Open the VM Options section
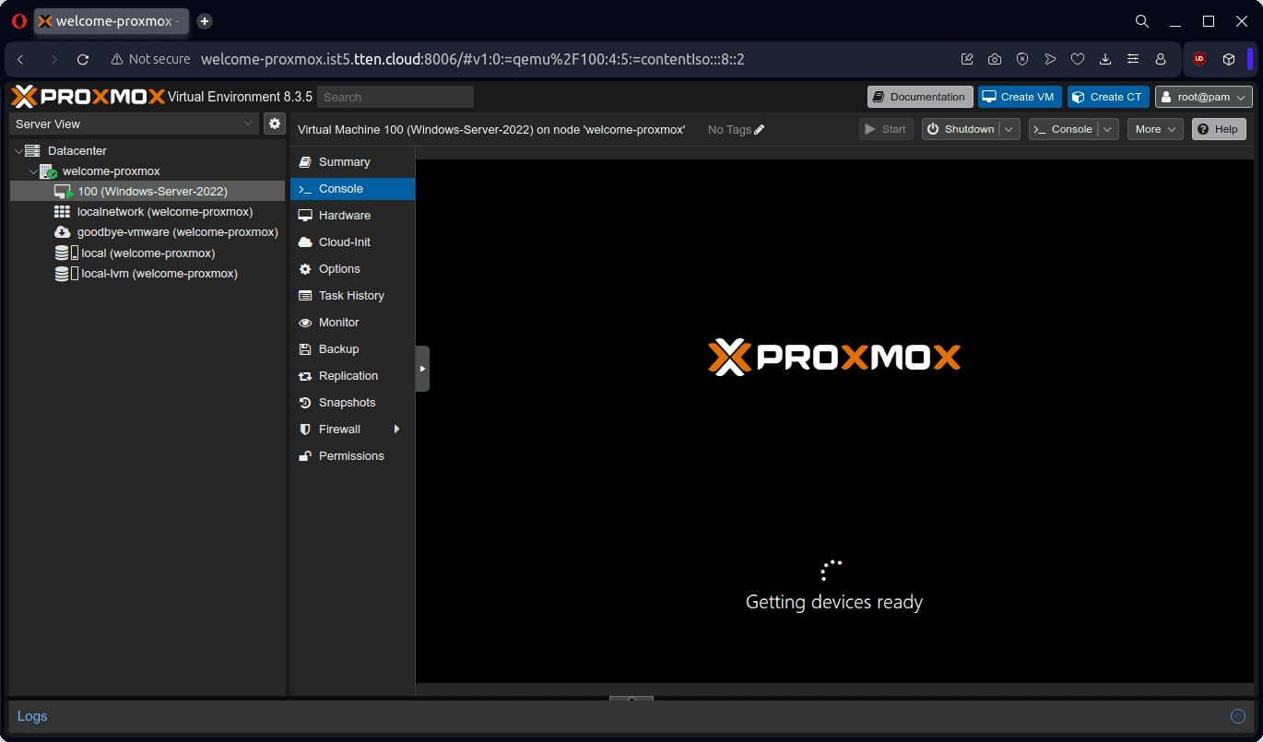 [352, 269]
